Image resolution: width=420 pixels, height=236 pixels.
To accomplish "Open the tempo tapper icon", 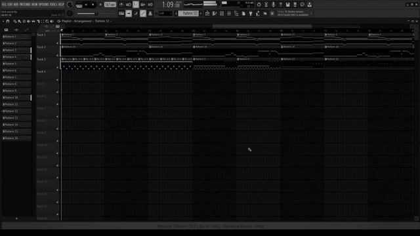I will pyautogui.click(x=258, y=13).
